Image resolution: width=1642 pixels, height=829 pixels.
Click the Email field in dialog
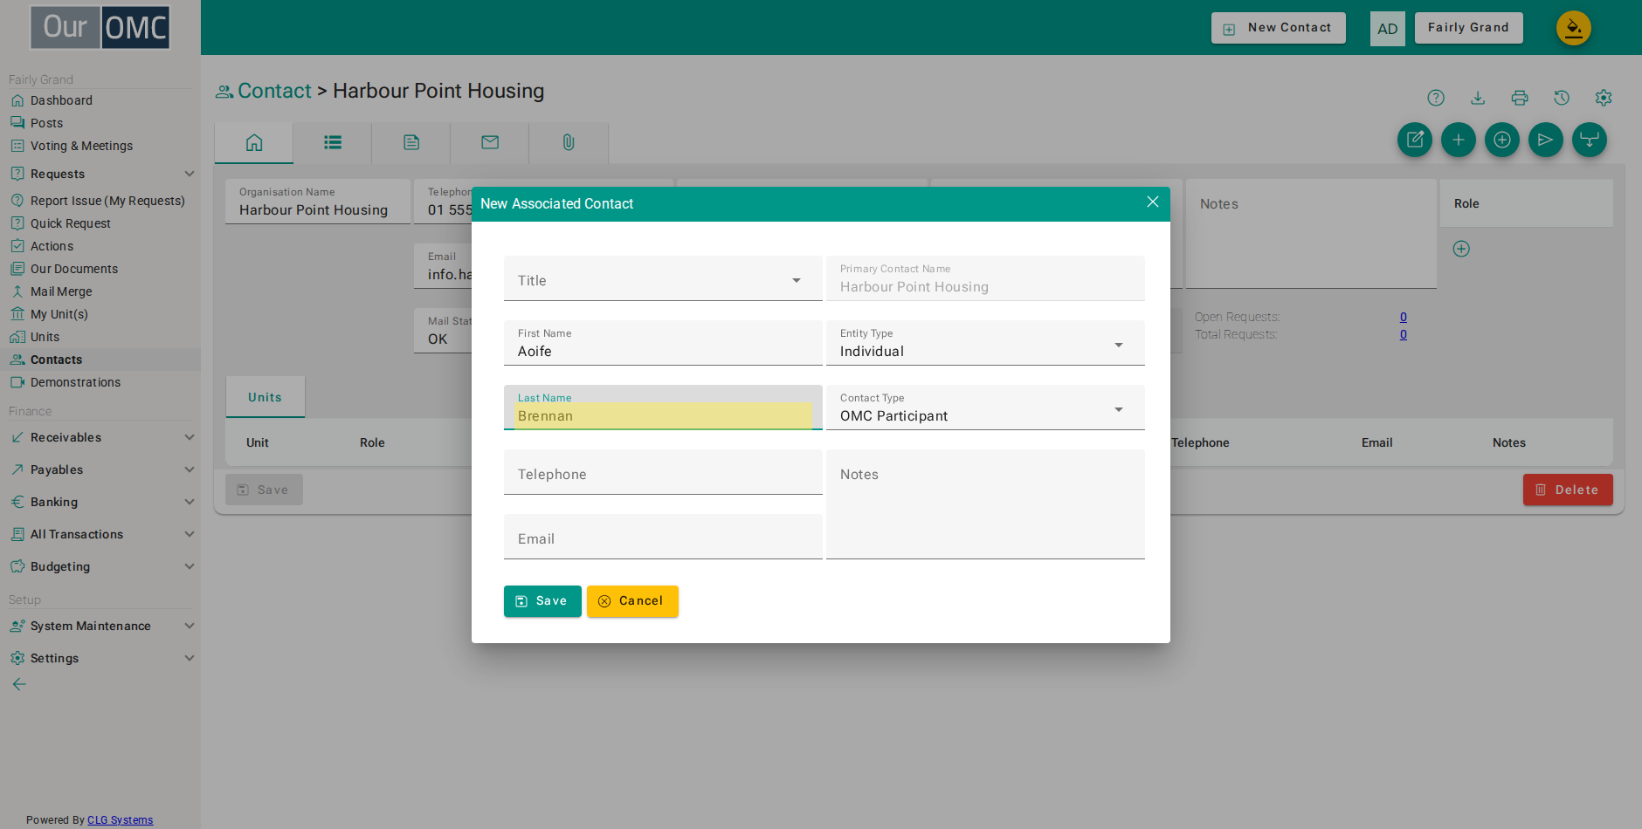click(x=663, y=537)
